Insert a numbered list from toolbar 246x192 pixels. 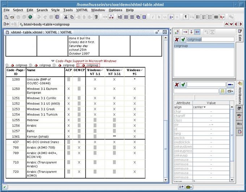204,17
